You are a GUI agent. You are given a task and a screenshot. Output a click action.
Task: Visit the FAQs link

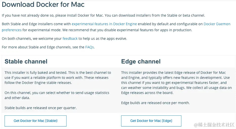(90, 47)
